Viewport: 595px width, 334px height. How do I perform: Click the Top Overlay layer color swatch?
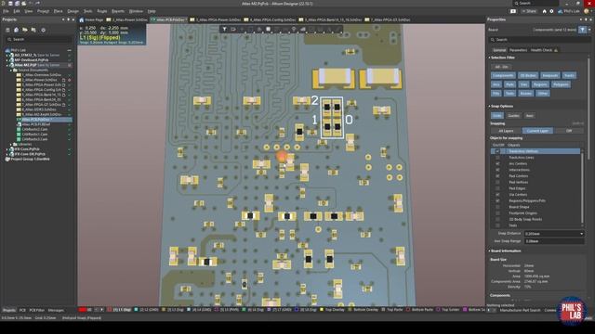pyautogui.click(x=322, y=310)
